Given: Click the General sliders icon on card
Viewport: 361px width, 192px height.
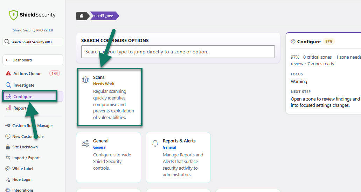Looking at the screenshot, I should click(x=85, y=143).
